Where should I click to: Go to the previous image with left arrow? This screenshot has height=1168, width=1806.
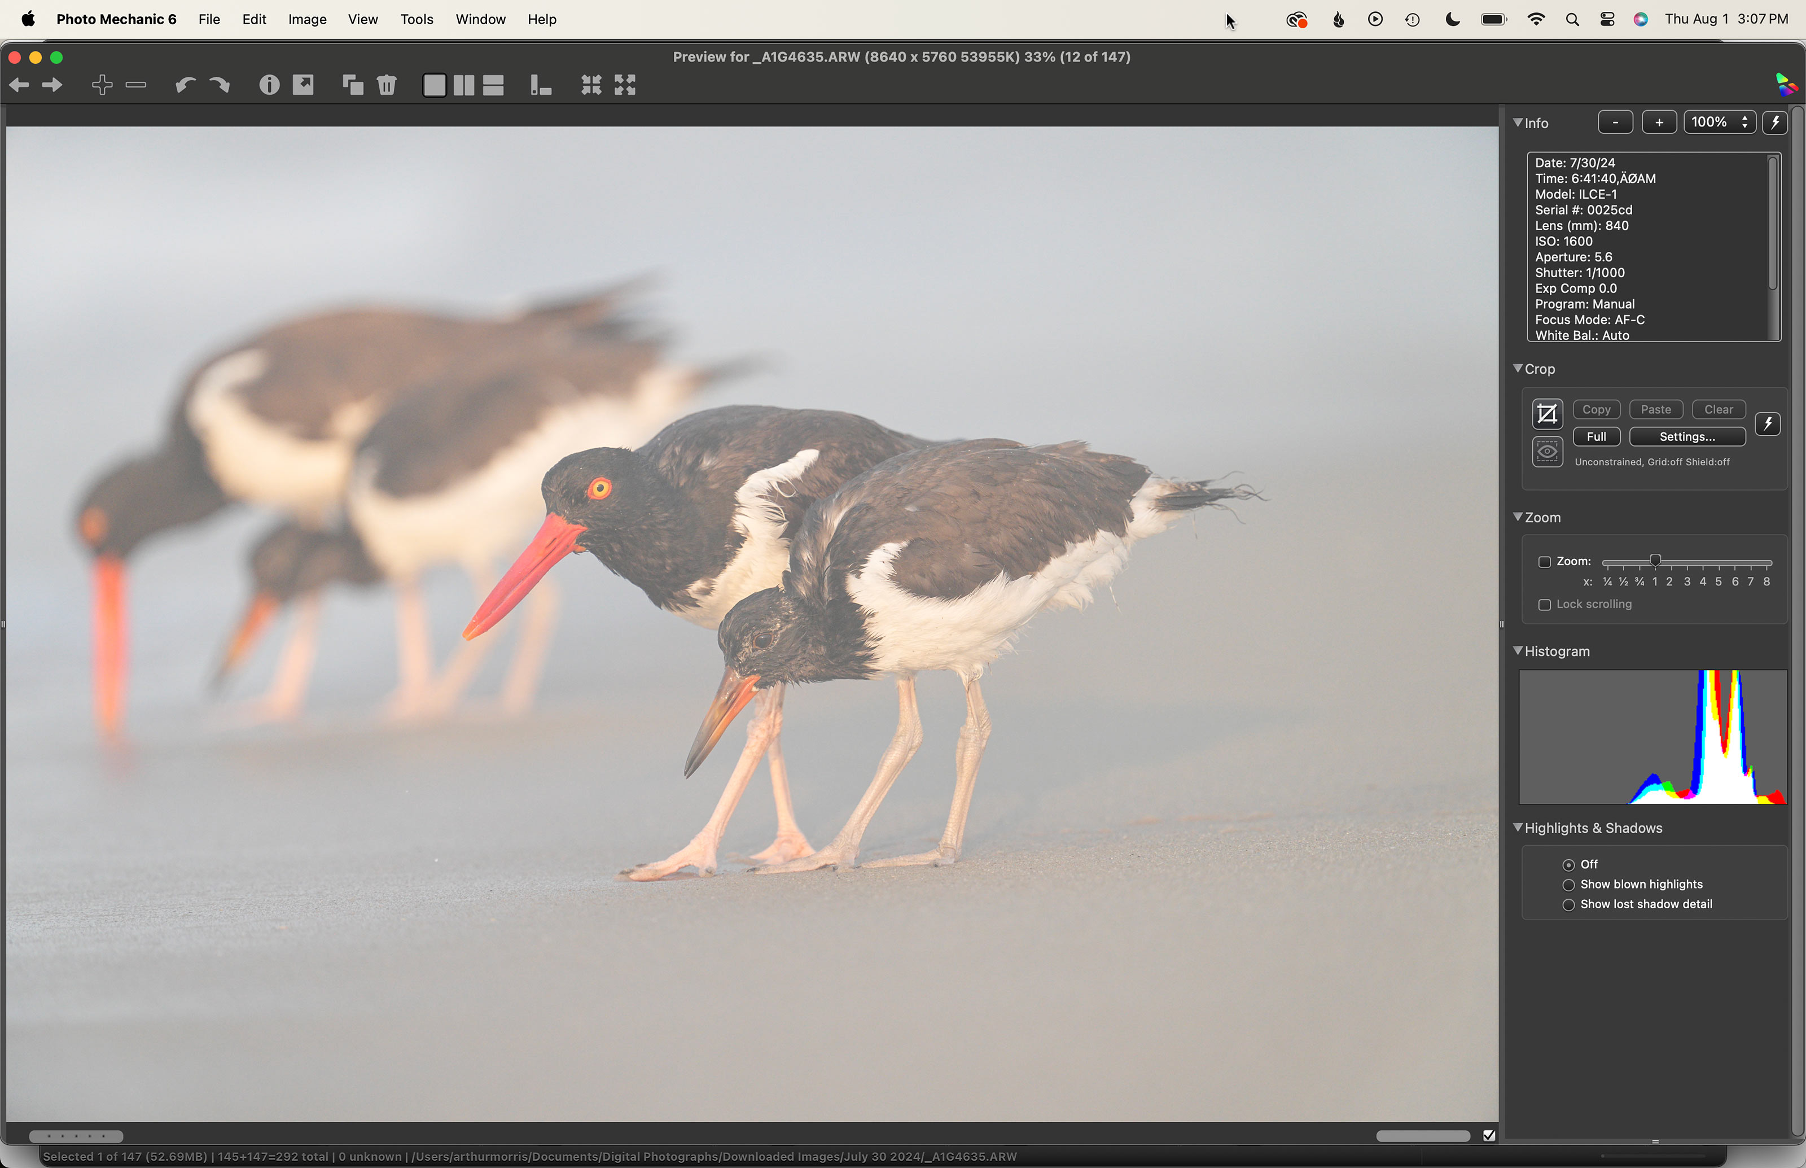pos(19,85)
